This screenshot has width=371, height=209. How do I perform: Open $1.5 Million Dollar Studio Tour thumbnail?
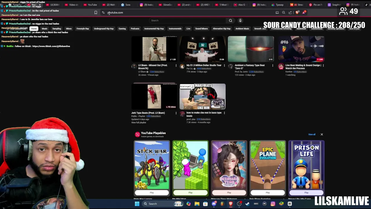tap(203, 49)
